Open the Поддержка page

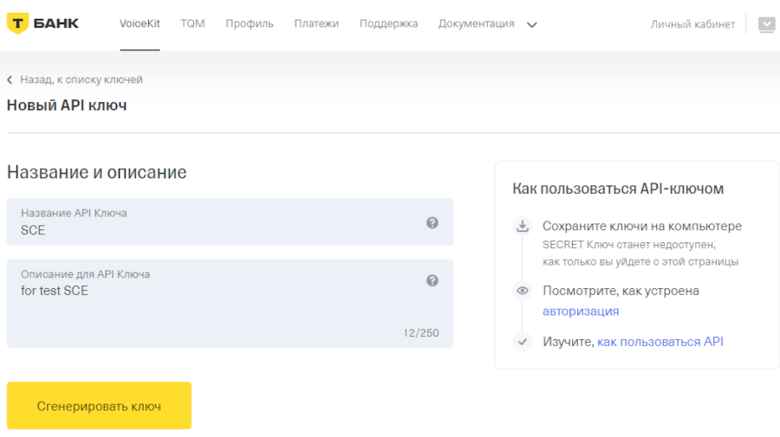388,23
